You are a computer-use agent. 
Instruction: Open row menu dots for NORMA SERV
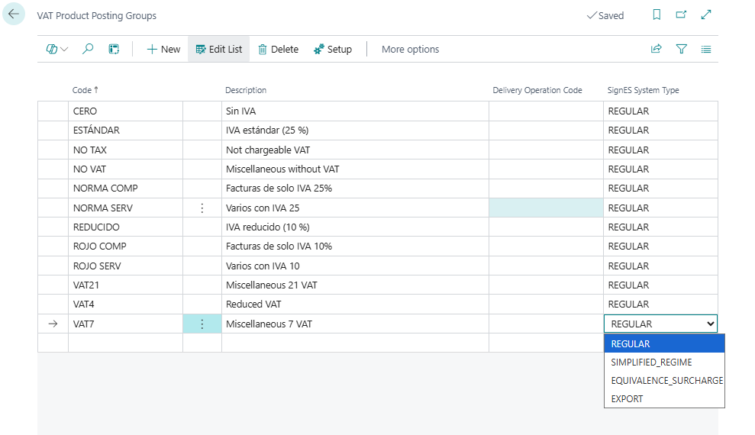202,208
